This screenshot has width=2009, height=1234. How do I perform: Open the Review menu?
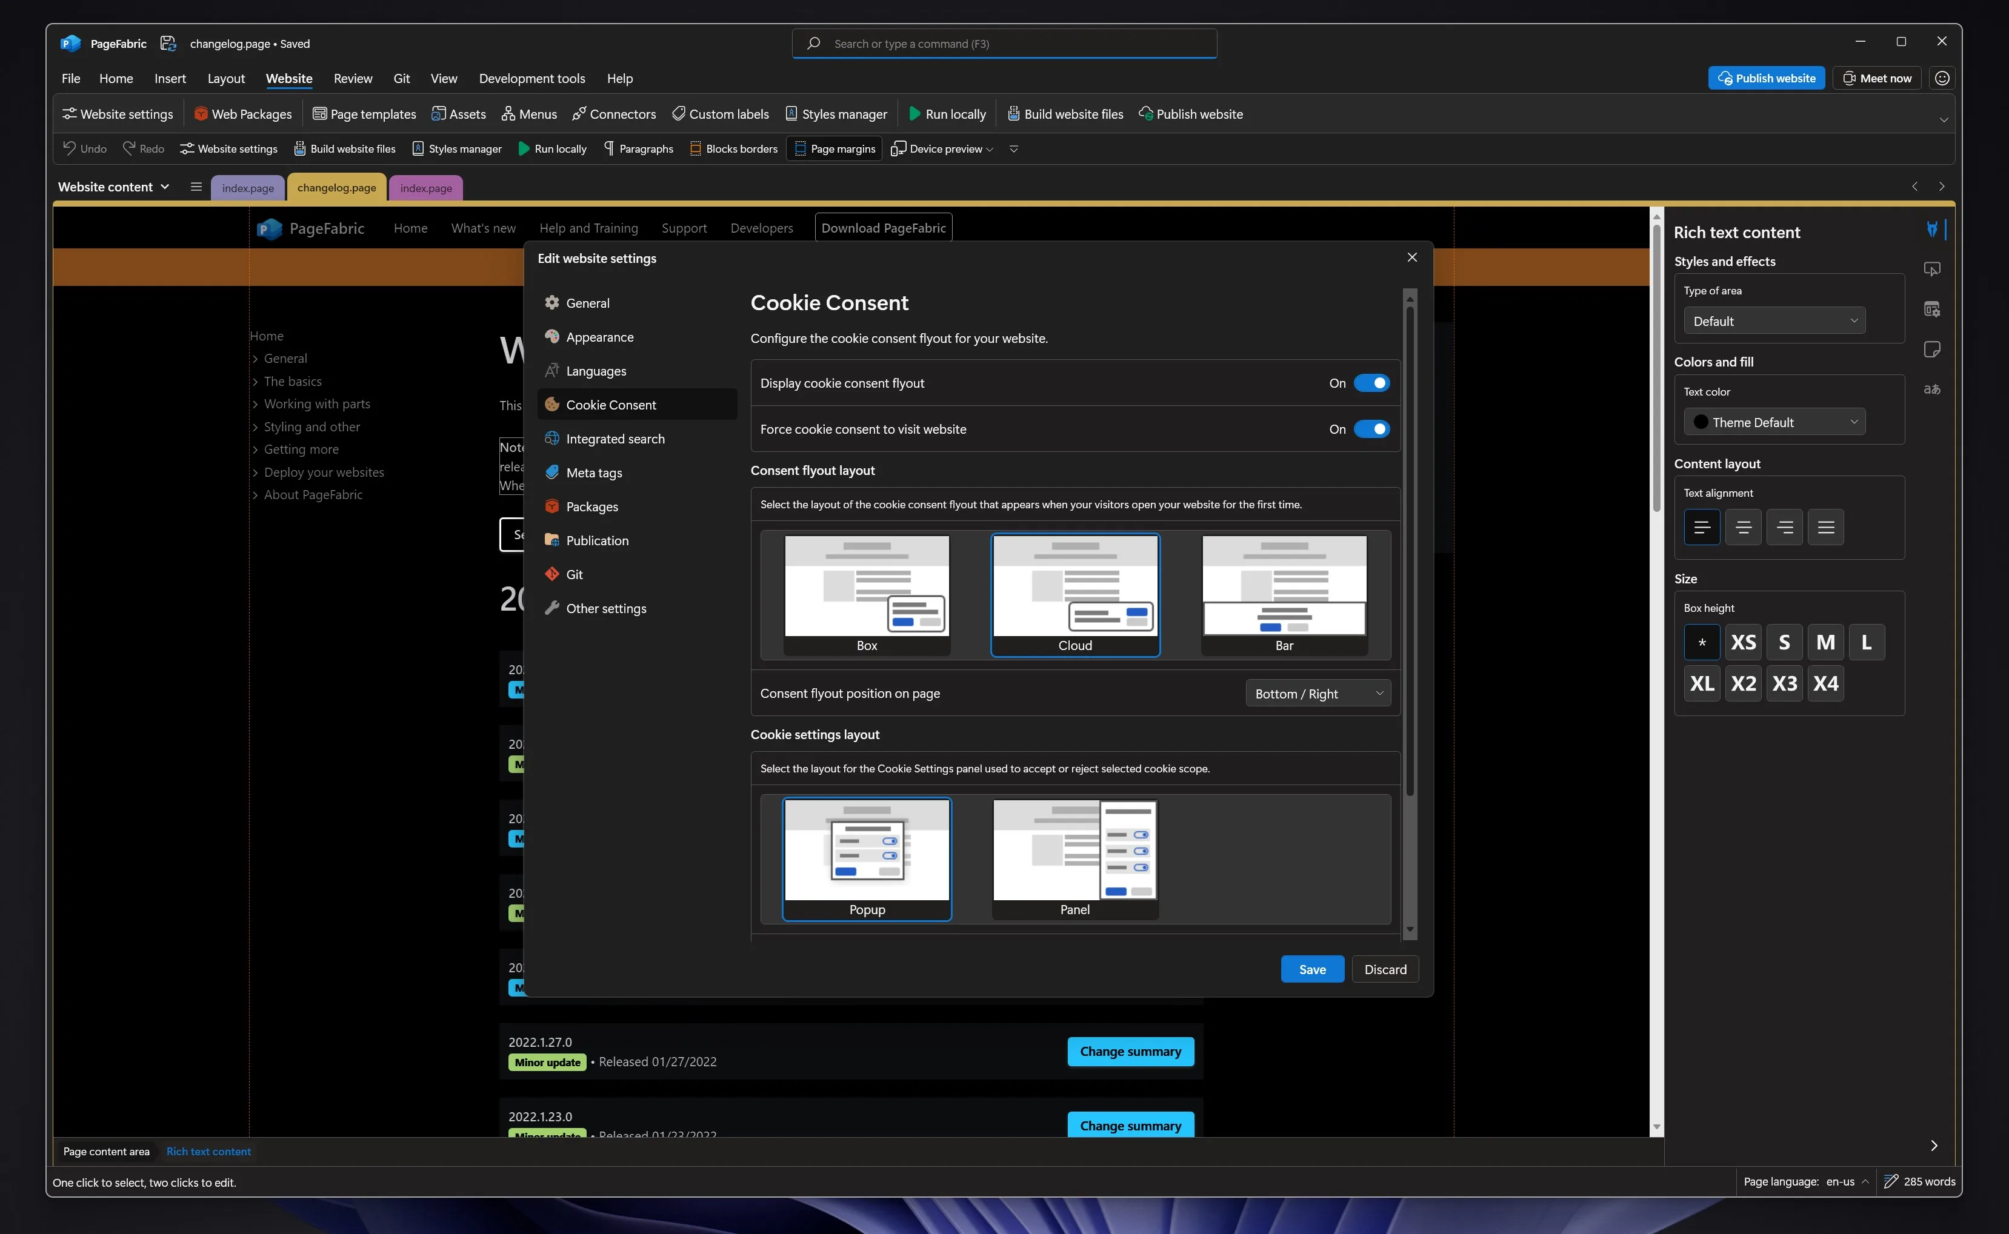coord(353,78)
